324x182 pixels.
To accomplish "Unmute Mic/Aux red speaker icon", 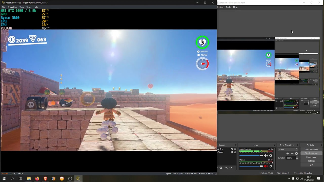I will click(x=266, y=166).
